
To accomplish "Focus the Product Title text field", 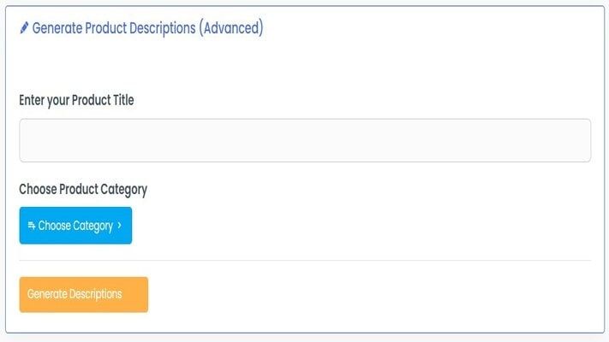I will click(305, 140).
